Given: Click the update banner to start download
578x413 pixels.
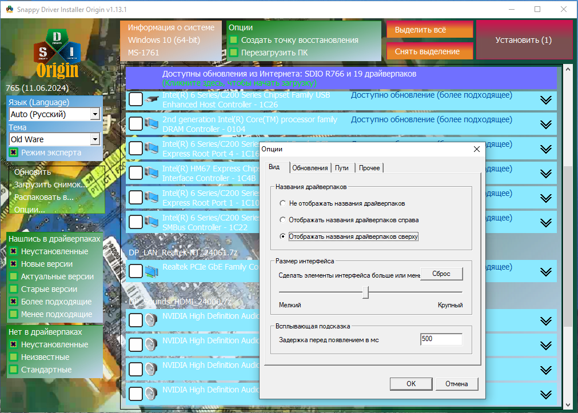Looking at the screenshot, I should (341, 78).
